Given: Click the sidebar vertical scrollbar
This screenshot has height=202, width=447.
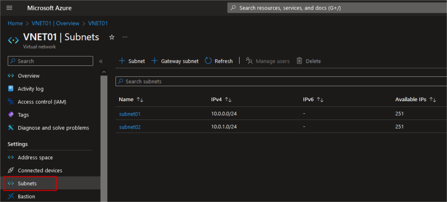Looking at the screenshot, I should point(104,138).
